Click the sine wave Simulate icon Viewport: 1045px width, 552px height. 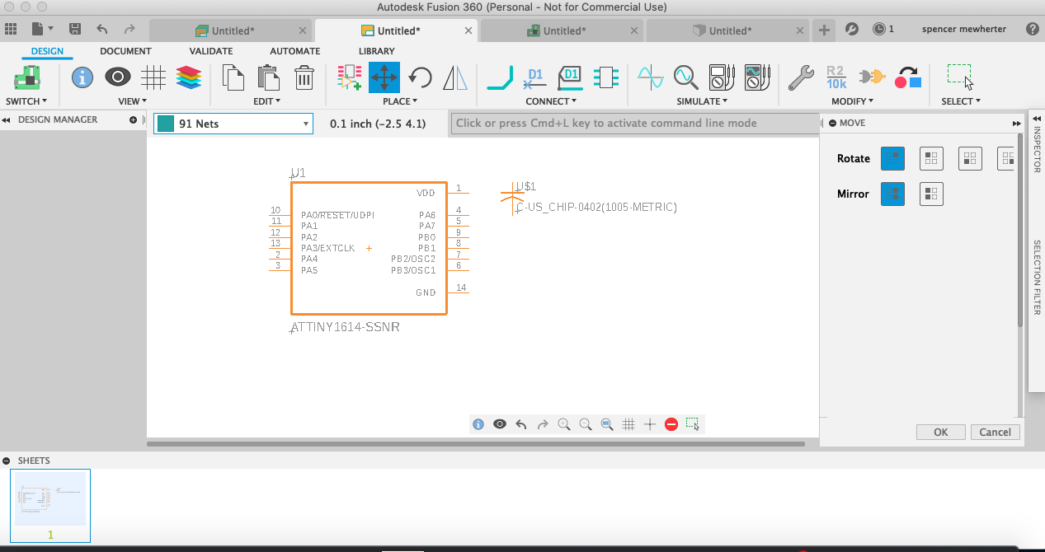point(651,78)
